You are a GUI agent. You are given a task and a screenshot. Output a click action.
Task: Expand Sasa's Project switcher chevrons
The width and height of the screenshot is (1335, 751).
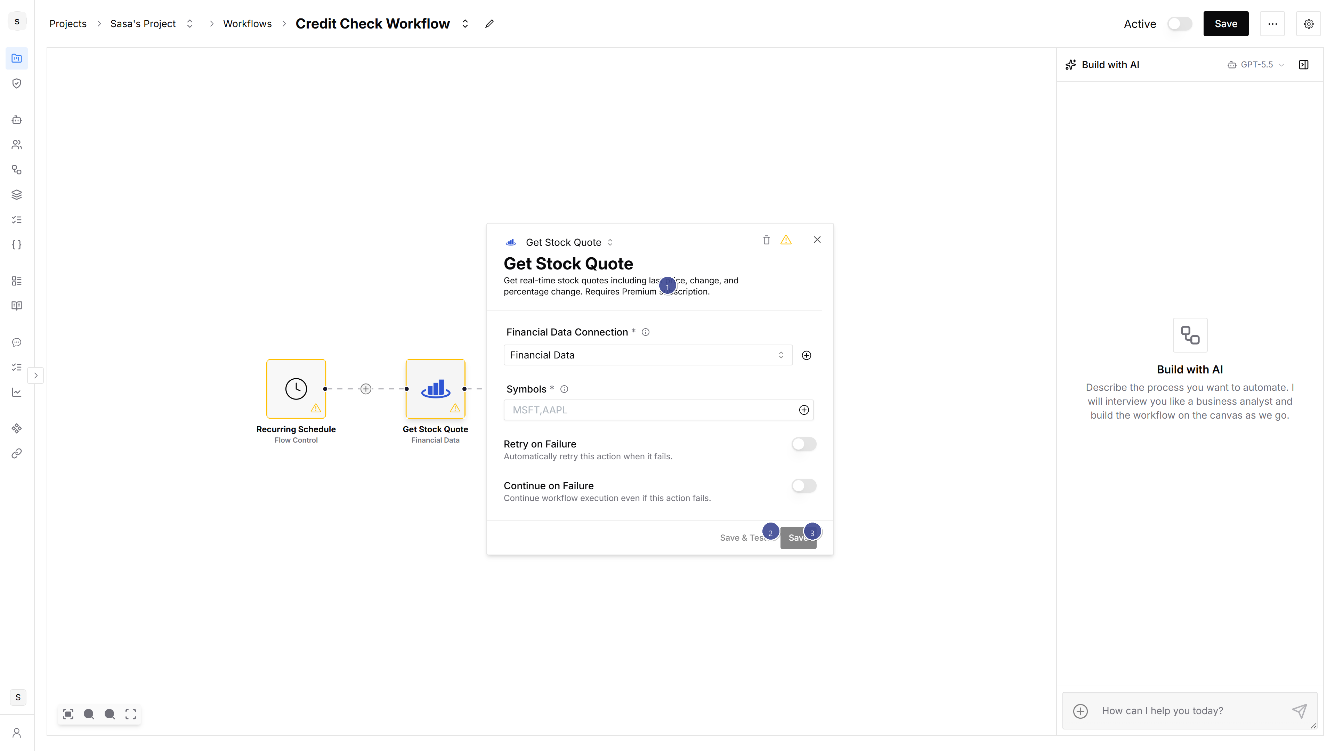190,24
